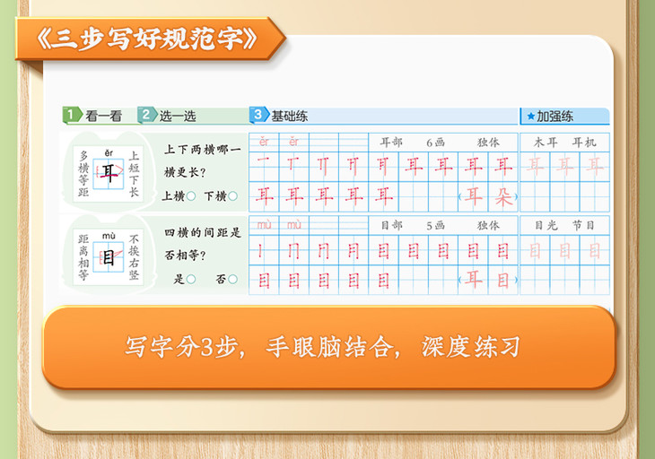Click the 目部 radical label
This screenshot has width=655, height=459.
pos(391,226)
